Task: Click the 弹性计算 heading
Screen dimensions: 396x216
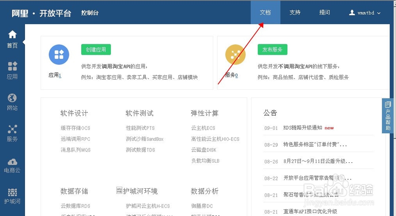Action: pyautogui.click(x=205, y=113)
